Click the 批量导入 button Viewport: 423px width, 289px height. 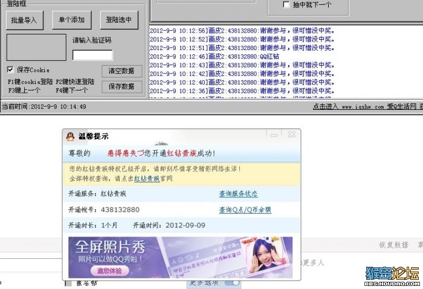25,20
